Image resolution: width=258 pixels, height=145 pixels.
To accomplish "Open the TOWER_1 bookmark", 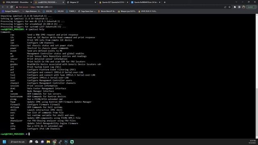I will [x=71, y=11].
